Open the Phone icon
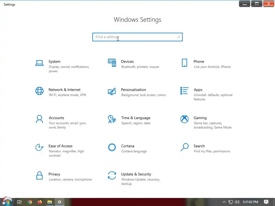 click(x=184, y=63)
